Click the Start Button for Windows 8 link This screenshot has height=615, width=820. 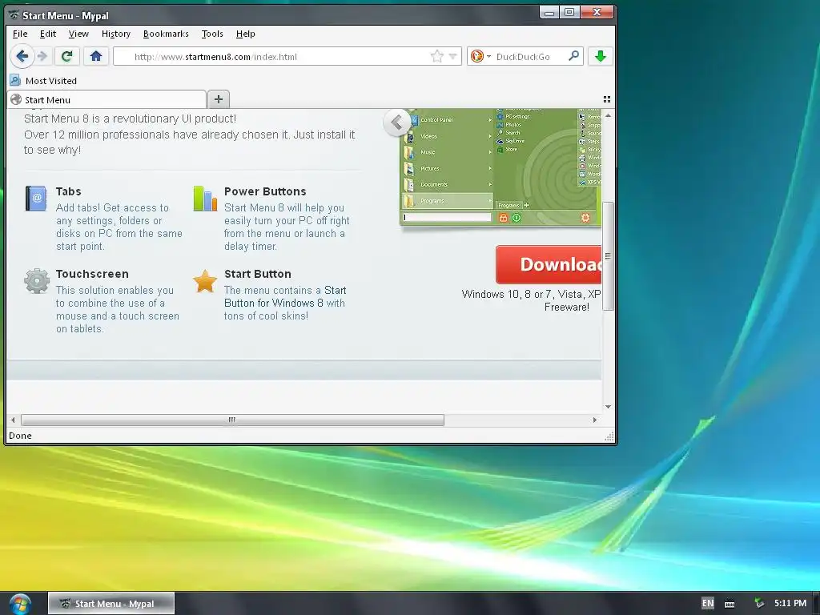285,296
